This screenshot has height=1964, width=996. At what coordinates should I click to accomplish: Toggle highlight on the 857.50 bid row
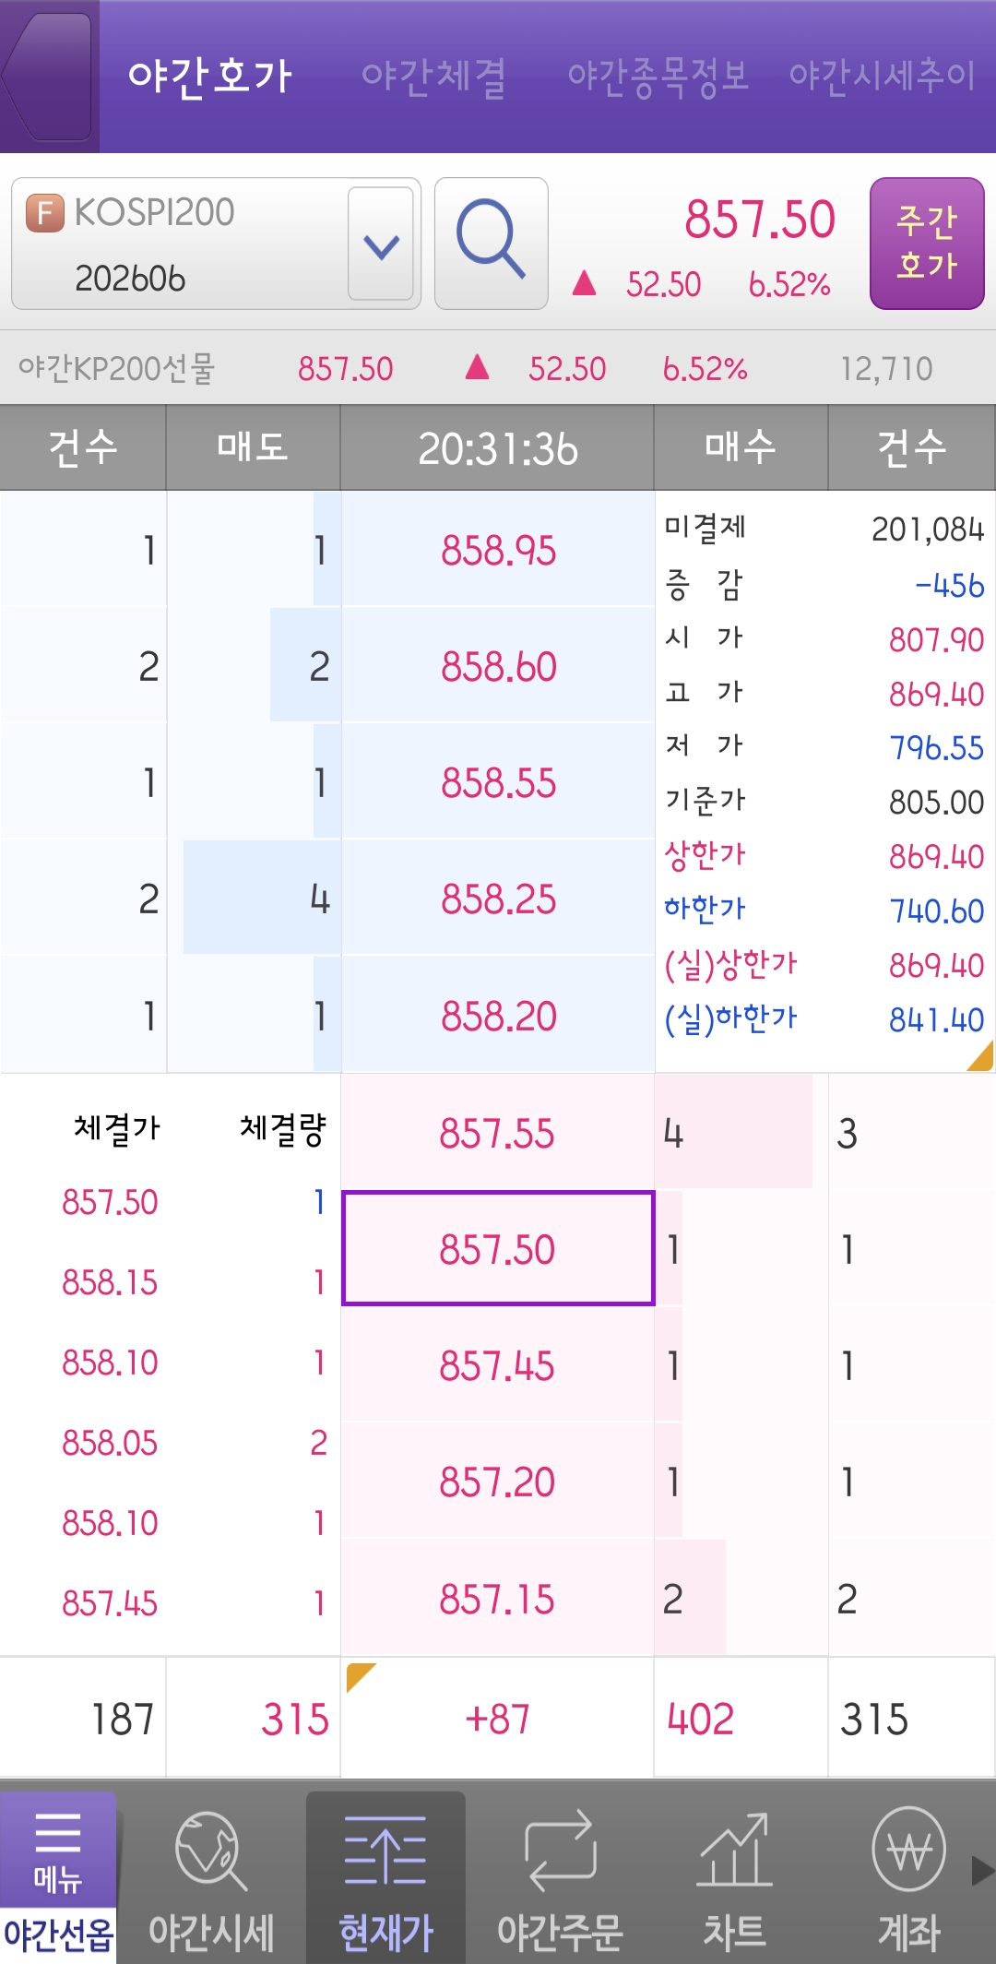(498, 1250)
